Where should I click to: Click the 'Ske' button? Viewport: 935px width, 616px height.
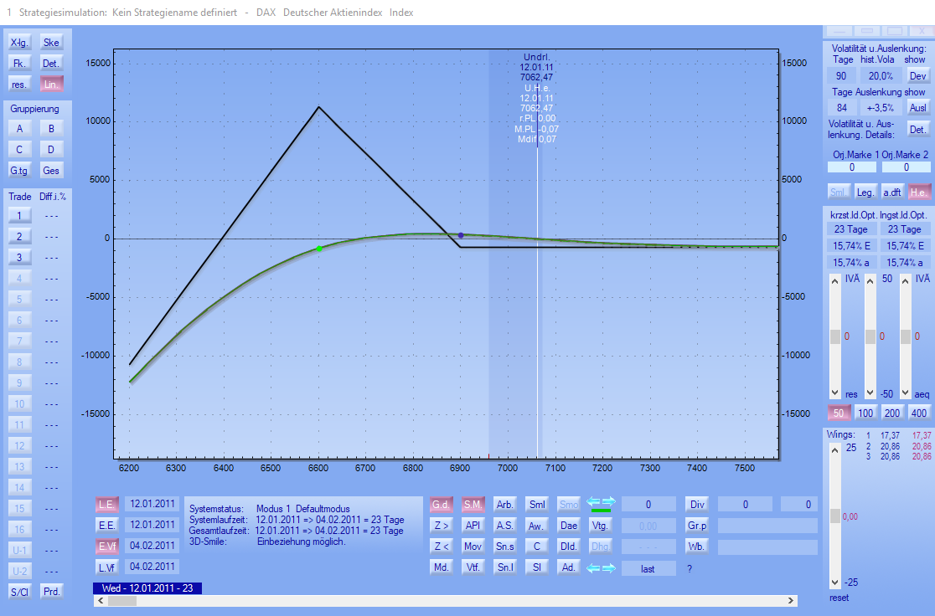tap(51, 42)
